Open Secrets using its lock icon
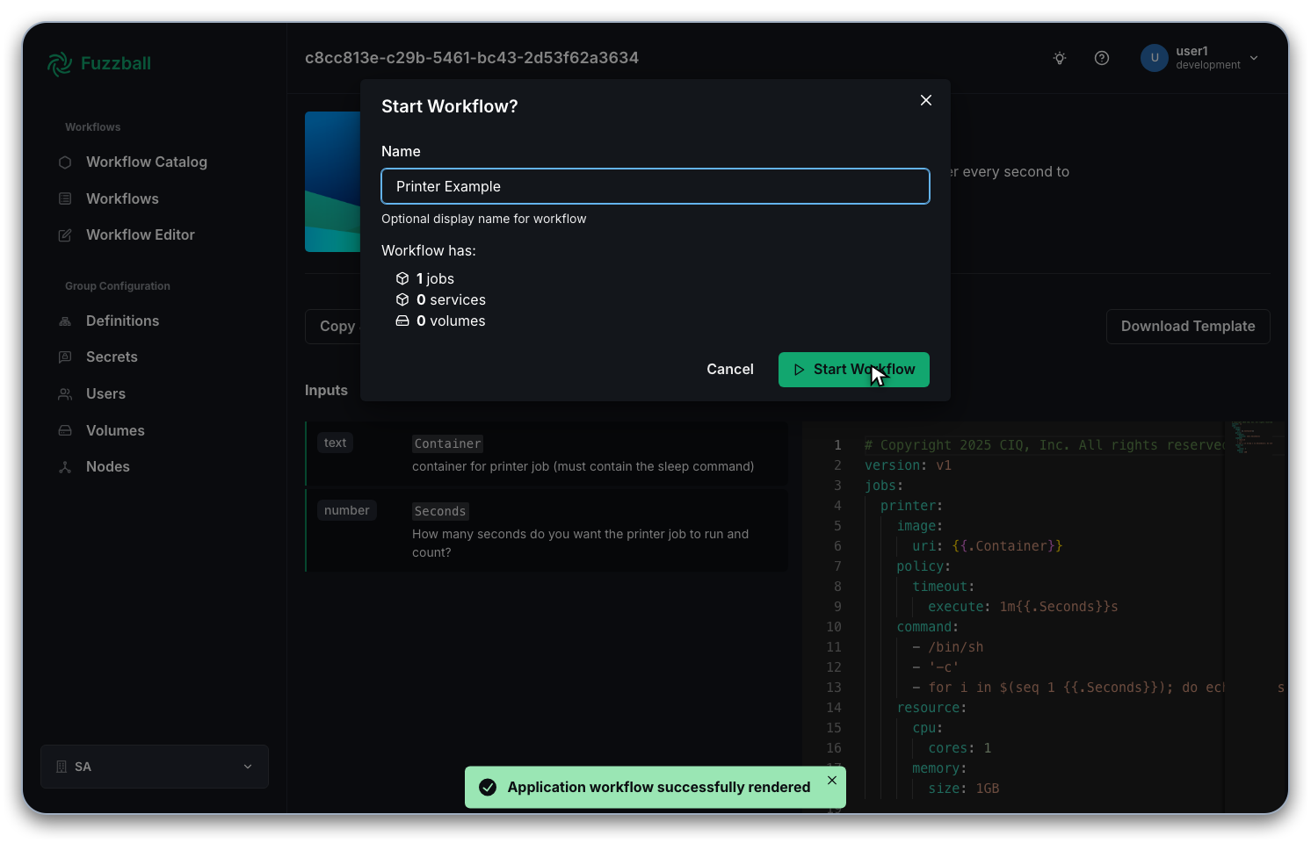1311x843 pixels. [x=65, y=357]
